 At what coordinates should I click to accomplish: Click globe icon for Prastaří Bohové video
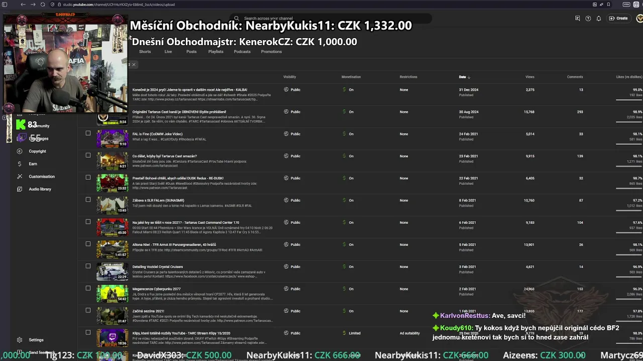286,178
